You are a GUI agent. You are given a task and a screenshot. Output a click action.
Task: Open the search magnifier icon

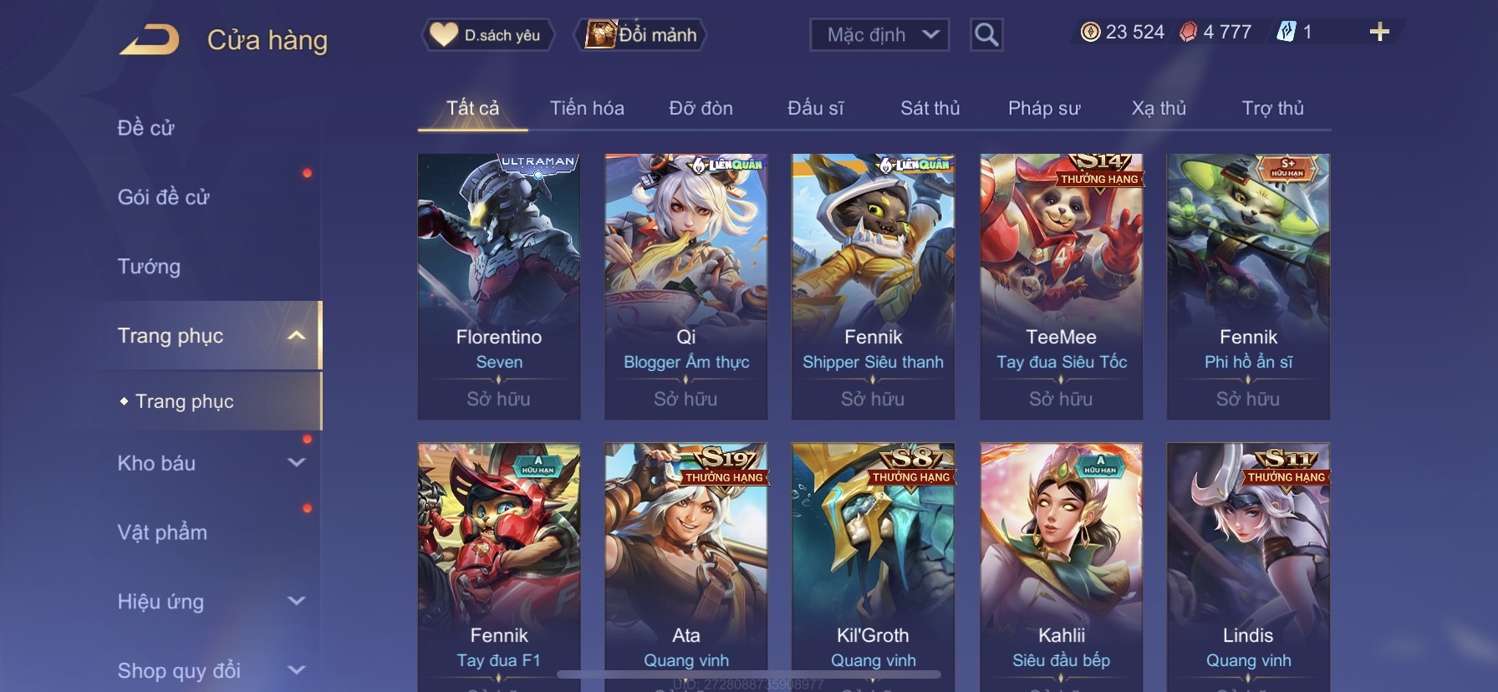pyautogui.click(x=986, y=34)
